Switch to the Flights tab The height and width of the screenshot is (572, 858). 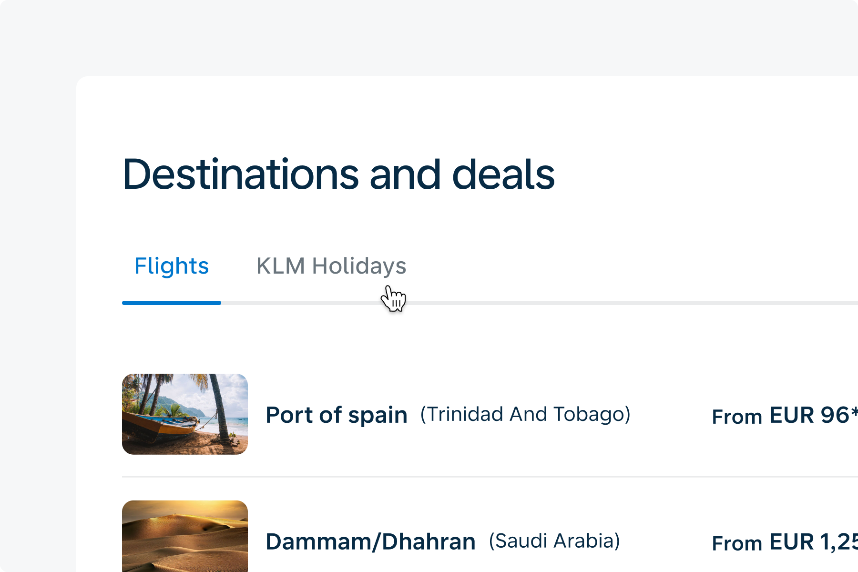pyautogui.click(x=172, y=266)
